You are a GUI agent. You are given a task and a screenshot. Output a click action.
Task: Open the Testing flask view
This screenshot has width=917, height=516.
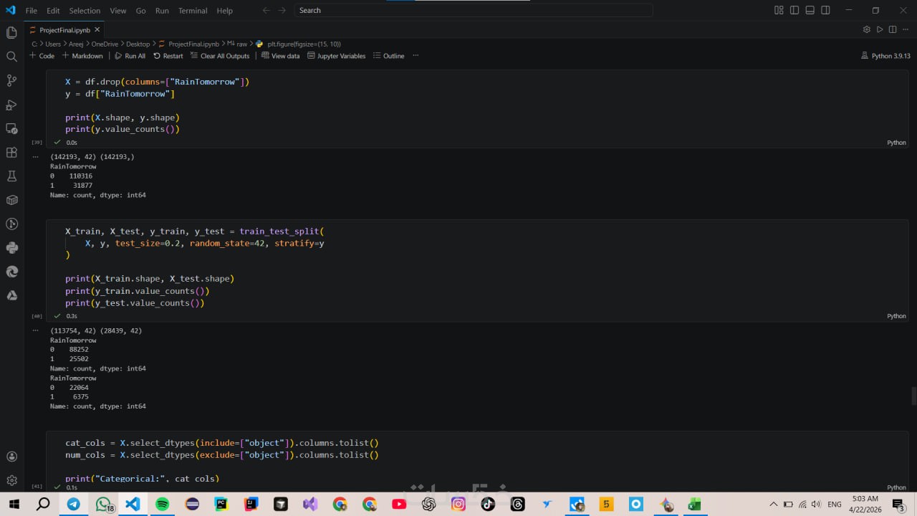pos(11,176)
